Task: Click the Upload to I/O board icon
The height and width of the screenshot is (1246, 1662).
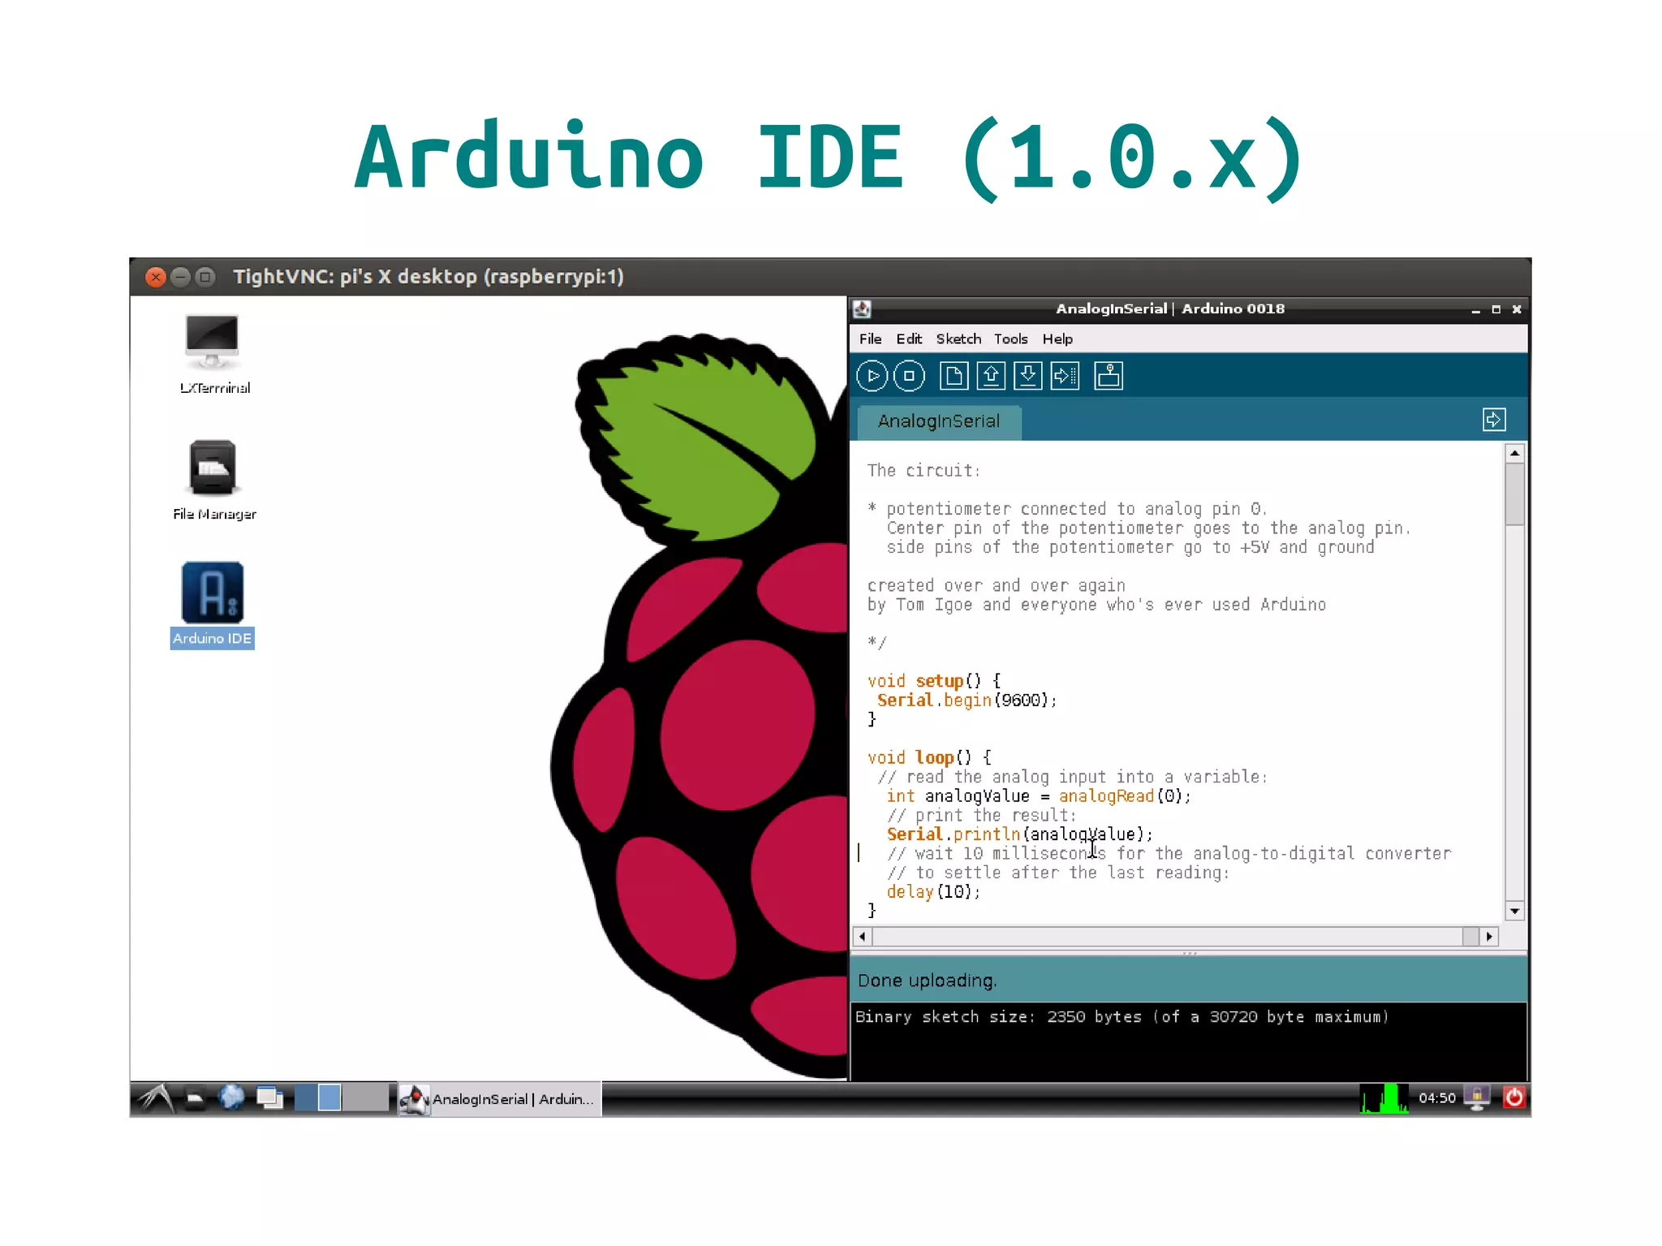Action: click(1065, 376)
